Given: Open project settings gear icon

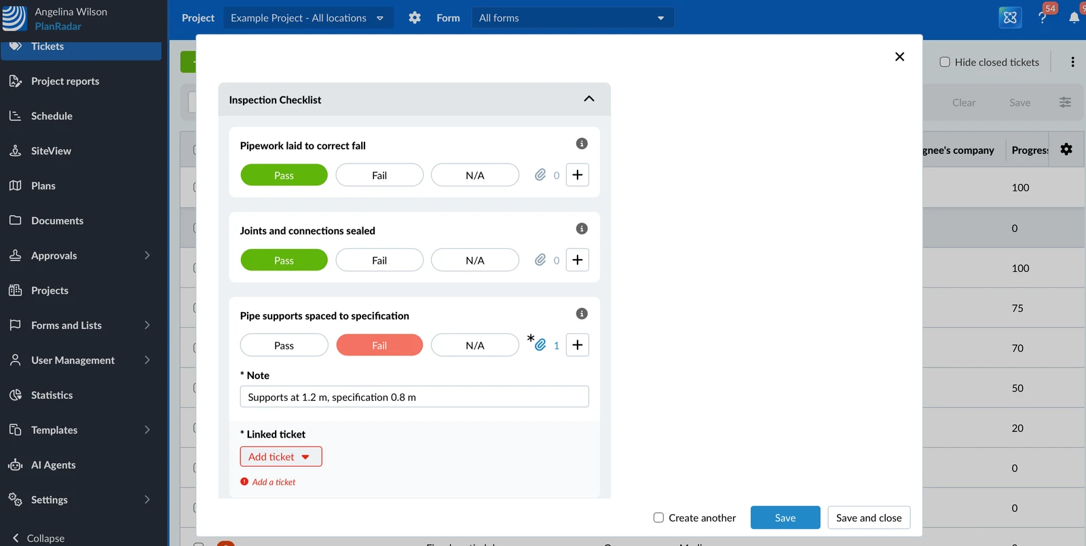Looking at the screenshot, I should click(415, 18).
